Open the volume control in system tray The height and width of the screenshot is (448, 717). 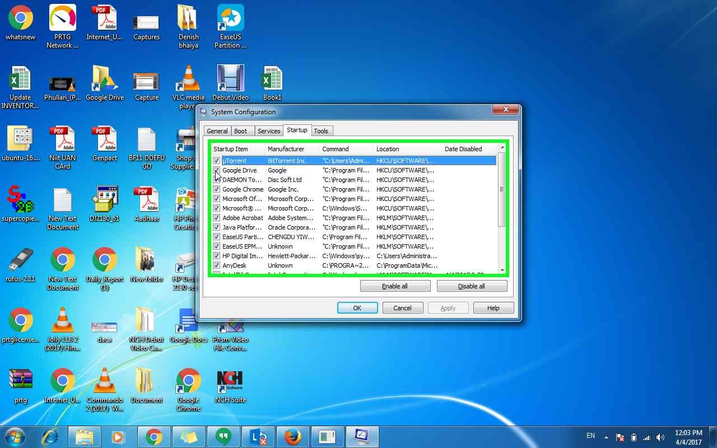pyautogui.click(x=660, y=436)
